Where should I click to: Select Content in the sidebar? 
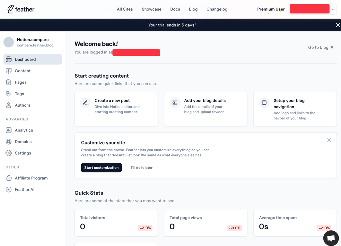tap(33, 71)
